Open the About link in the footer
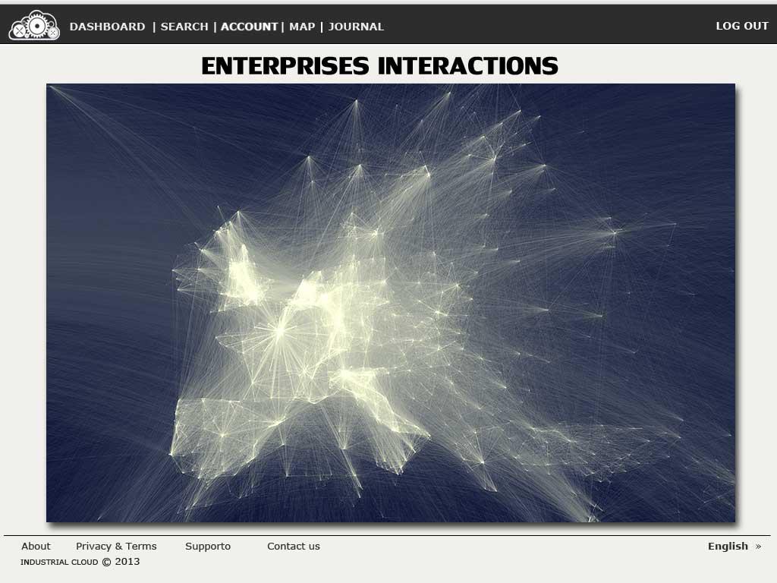Image resolution: width=777 pixels, height=583 pixels. [36, 546]
